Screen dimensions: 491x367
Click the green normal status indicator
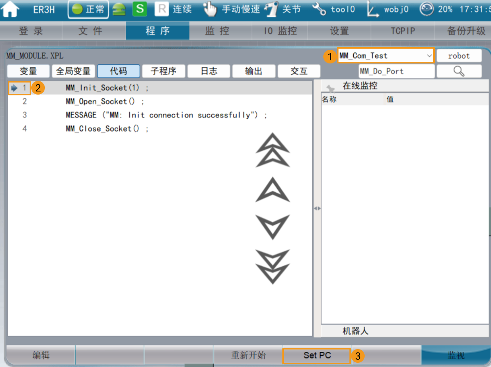pos(88,10)
